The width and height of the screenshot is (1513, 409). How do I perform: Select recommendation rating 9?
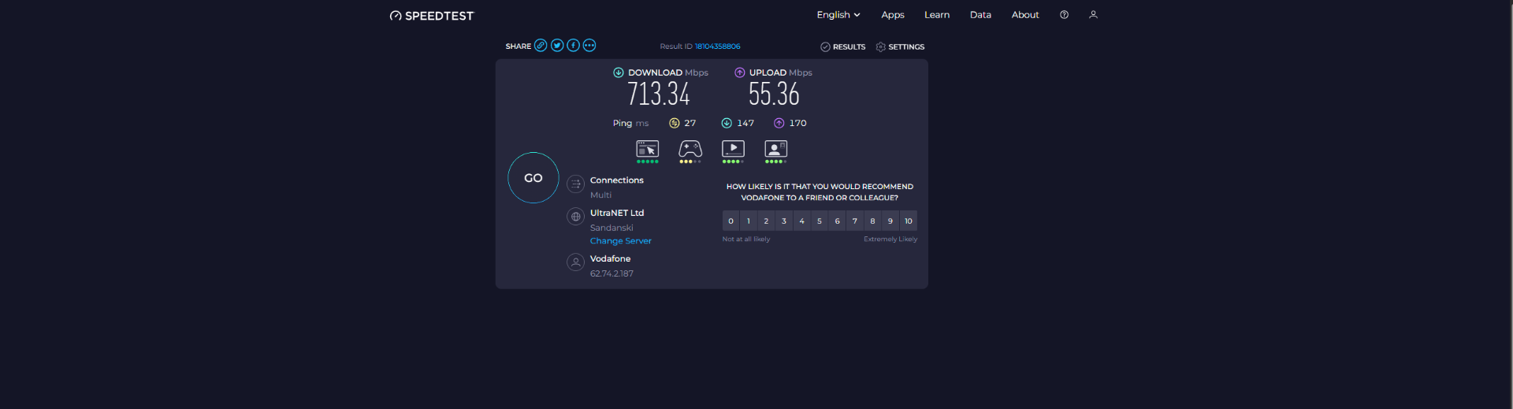pyautogui.click(x=890, y=221)
